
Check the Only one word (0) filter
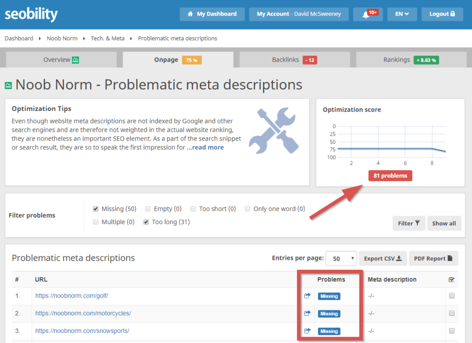click(247, 209)
